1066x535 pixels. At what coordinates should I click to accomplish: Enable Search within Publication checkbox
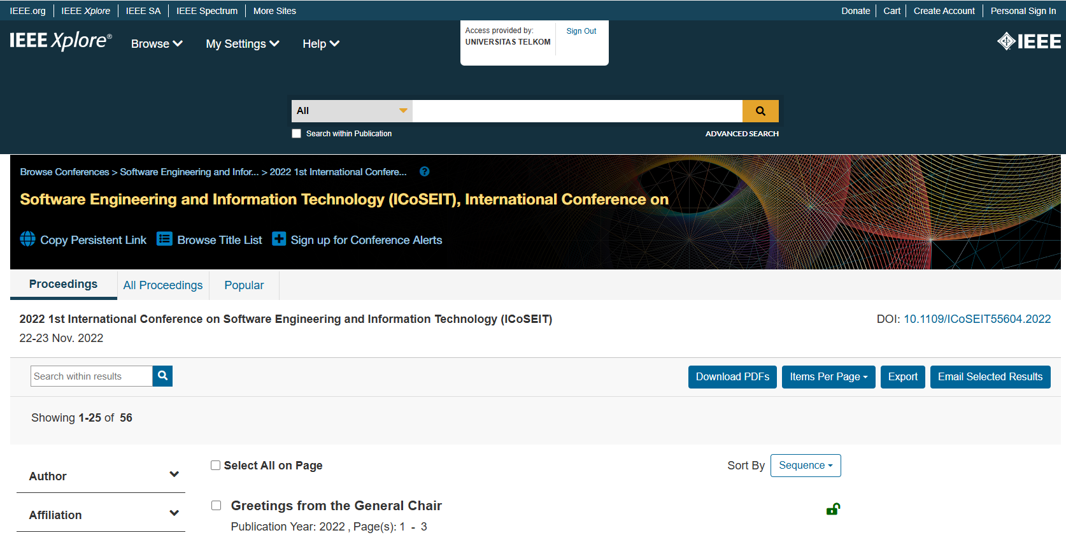tap(297, 134)
